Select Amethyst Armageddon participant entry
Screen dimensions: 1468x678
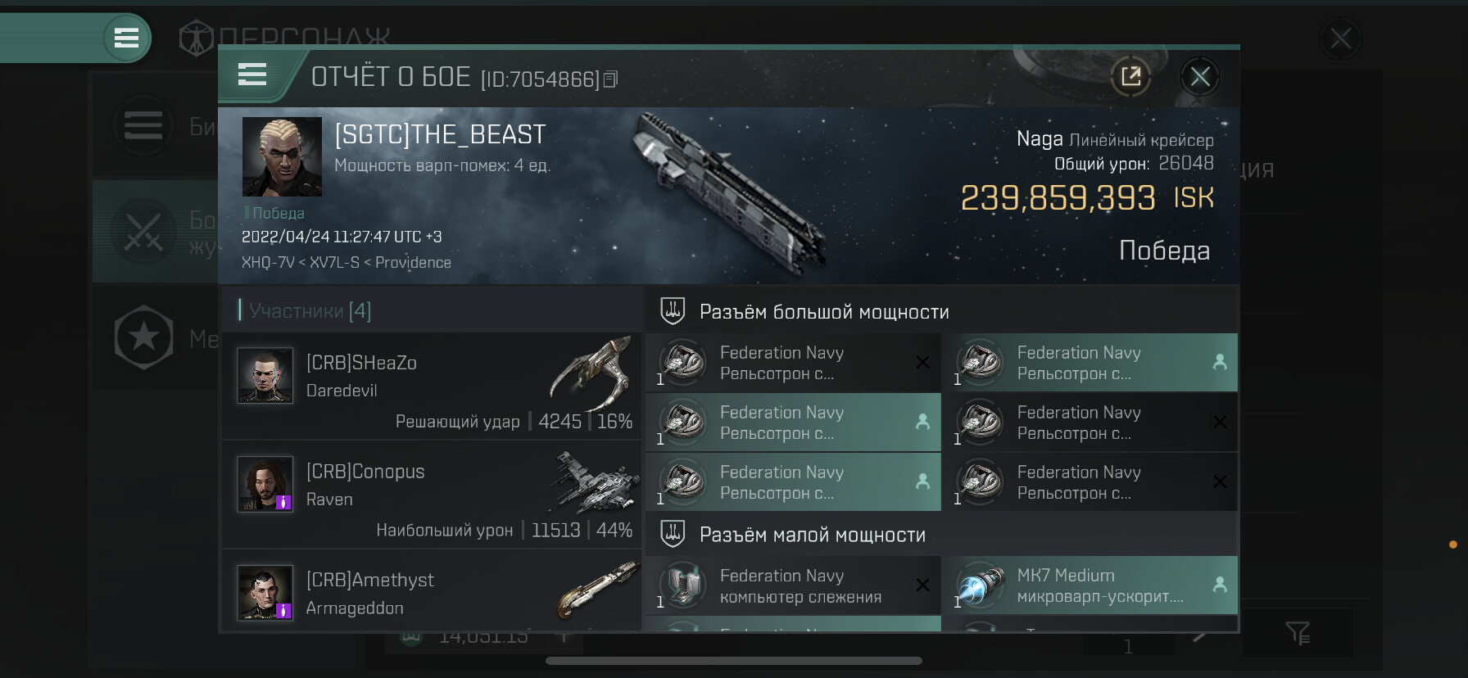coord(431,592)
